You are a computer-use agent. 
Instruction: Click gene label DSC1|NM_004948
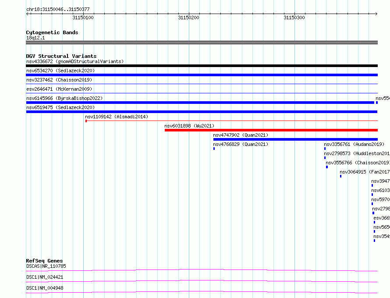click(x=45, y=288)
